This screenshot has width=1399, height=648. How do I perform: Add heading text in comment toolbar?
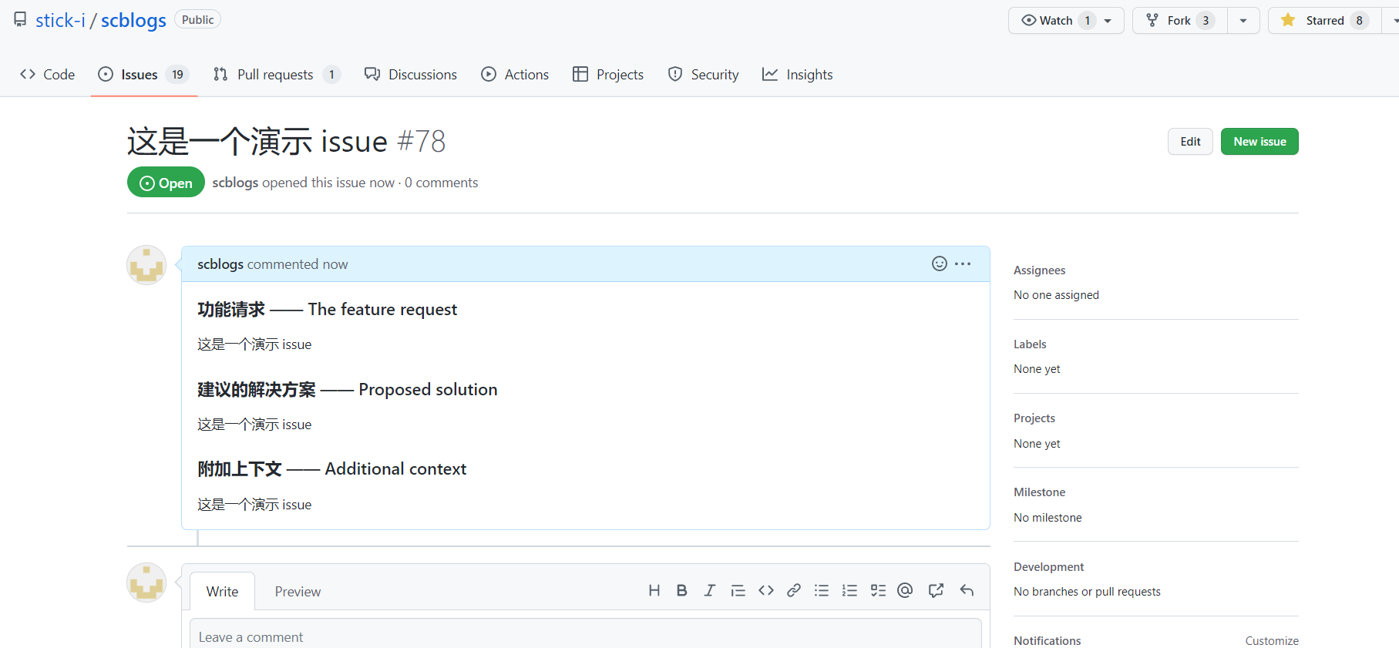(654, 590)
